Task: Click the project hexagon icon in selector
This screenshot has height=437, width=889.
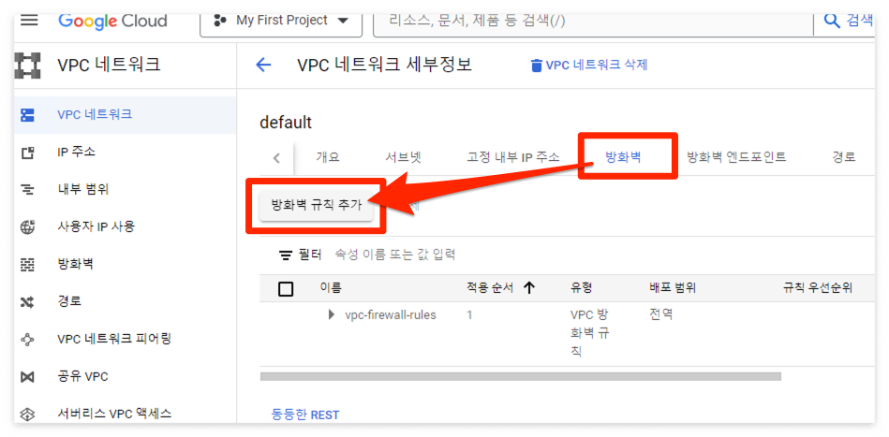Action: pos(219,22)
